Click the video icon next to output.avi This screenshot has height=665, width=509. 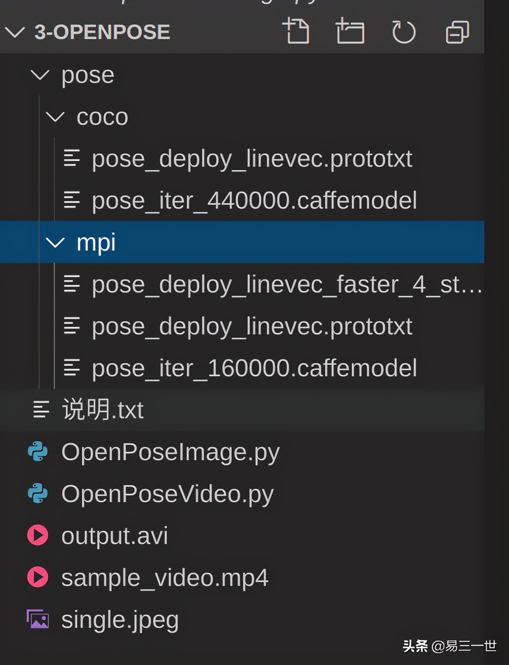38,535
